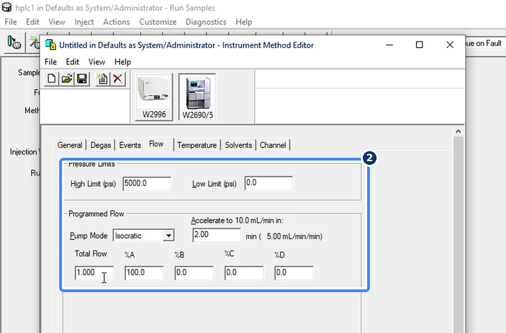Open Diagnostics menu in Run Samples window
This screenshot has height=333, width=506.
pyautogui.click(x=206, y=22)
